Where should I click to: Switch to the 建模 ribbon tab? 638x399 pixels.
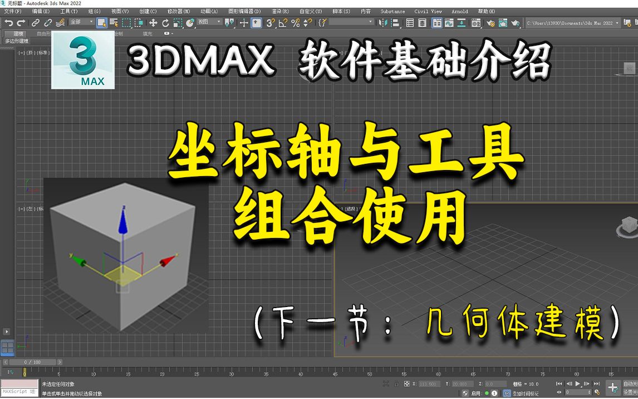tap(18, 33)
